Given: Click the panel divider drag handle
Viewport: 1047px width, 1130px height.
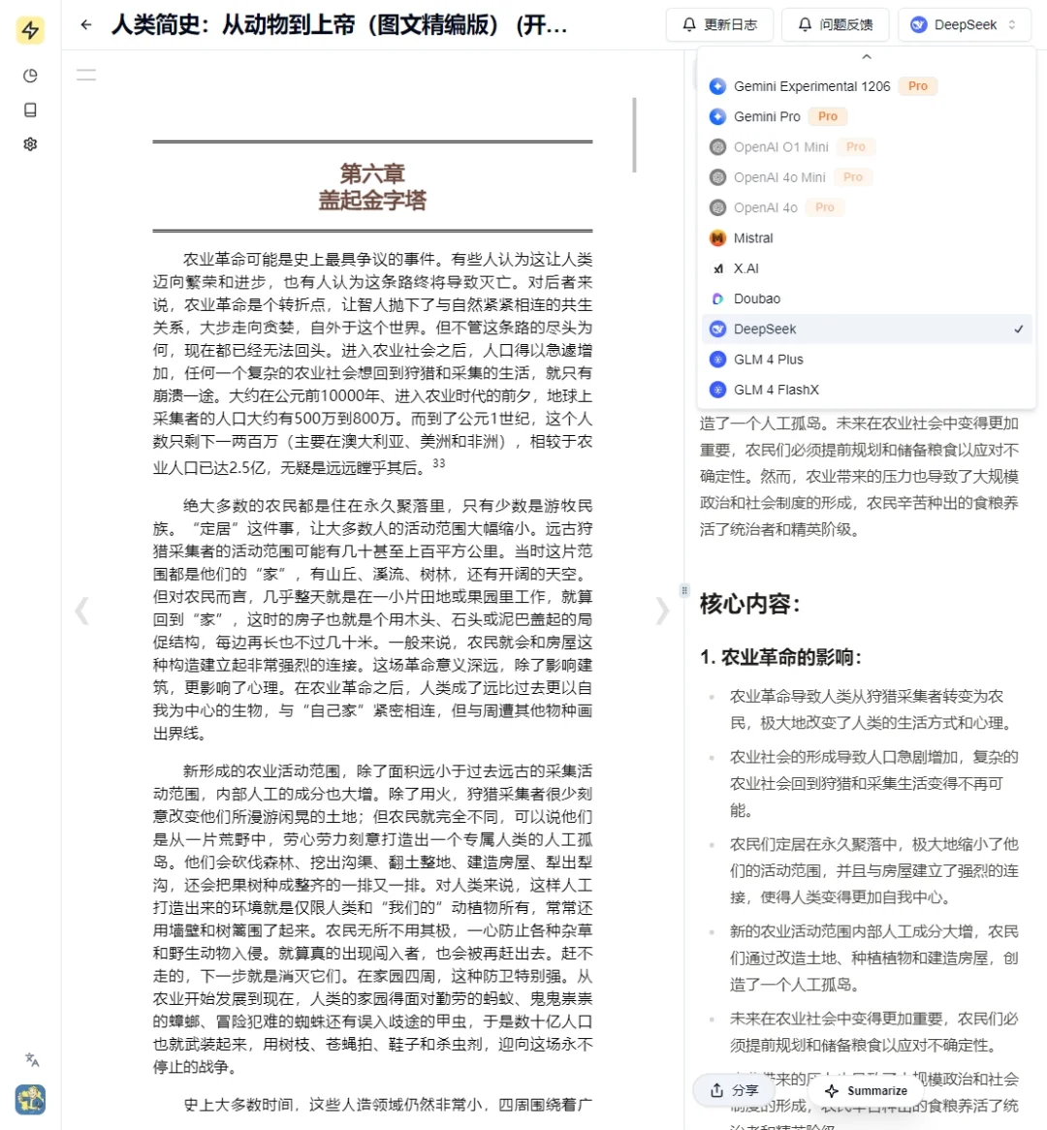Looking at the screenshot, I should (684, 590).
